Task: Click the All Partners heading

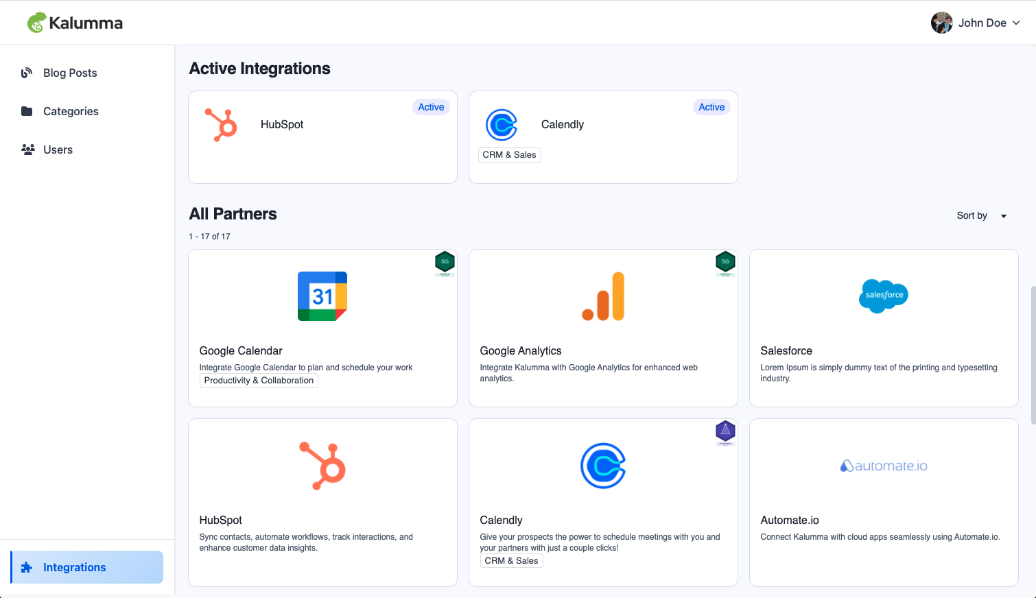Action: 233,214
